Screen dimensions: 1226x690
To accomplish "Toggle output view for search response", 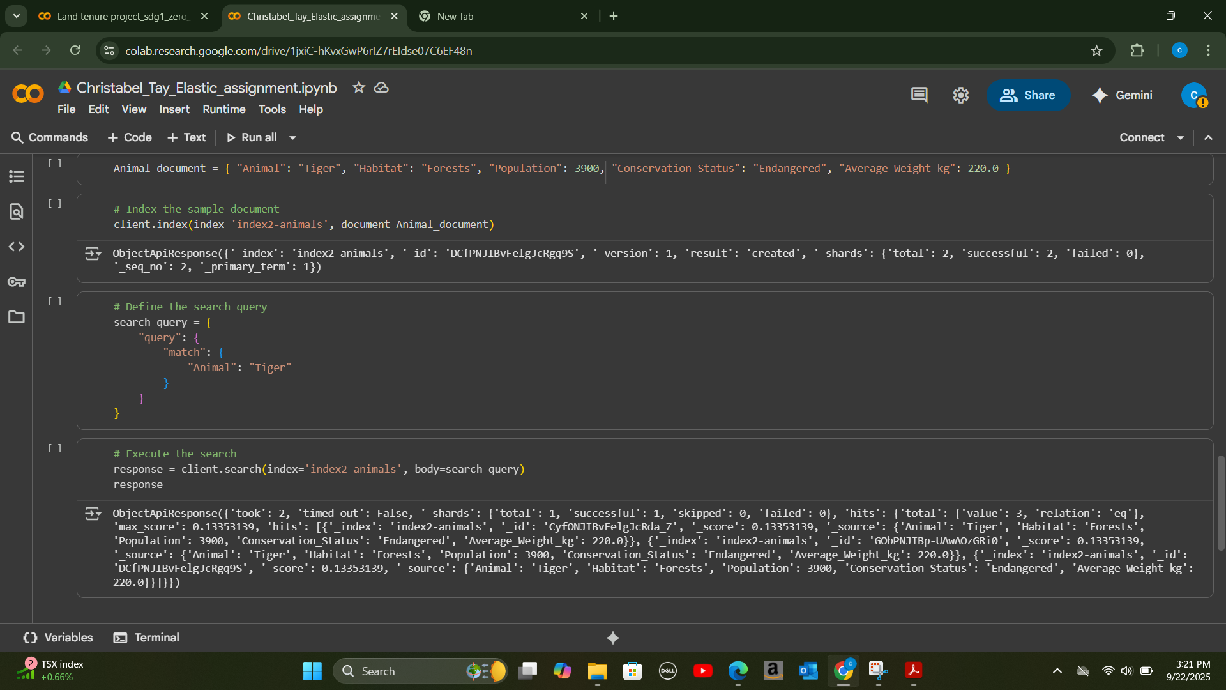I will [x=93, y=514].
